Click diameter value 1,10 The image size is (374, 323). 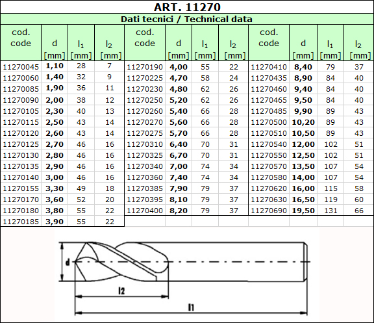(55, 66)
